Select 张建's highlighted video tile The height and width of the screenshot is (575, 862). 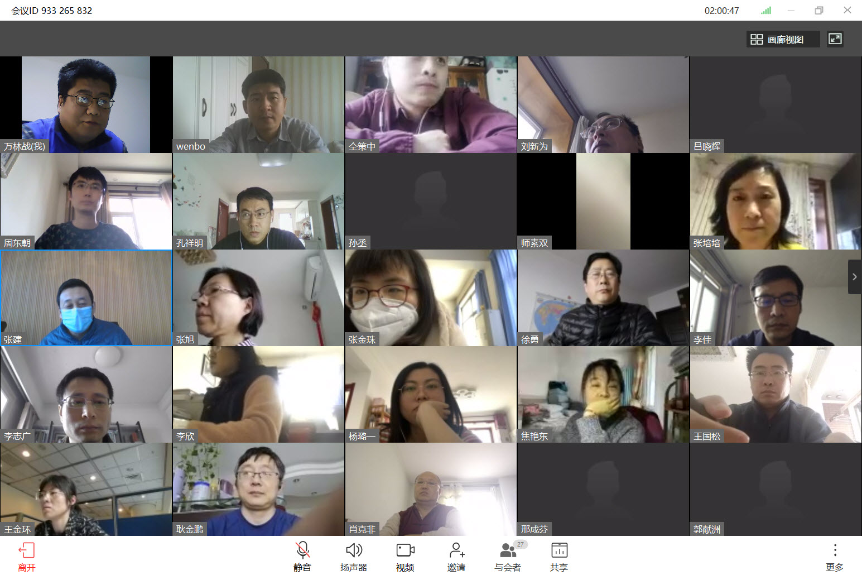tap(86, 298)
